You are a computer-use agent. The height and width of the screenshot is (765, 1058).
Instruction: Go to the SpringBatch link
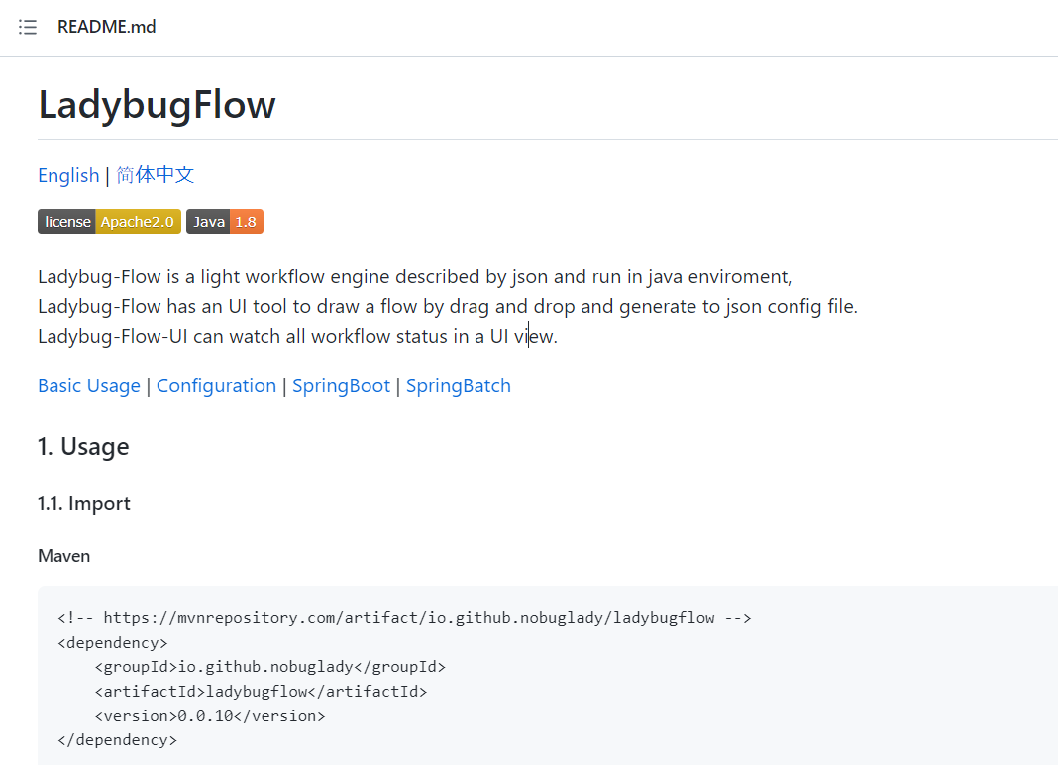coord(458,385)
